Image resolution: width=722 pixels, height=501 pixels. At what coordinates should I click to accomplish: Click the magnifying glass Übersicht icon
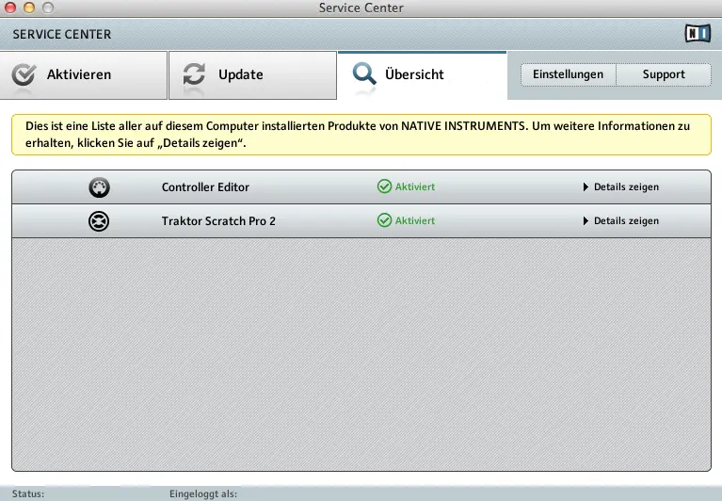[x=363, y=75]
